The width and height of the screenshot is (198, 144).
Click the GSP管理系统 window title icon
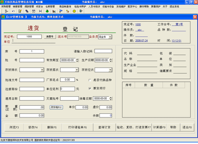point(3,17)
